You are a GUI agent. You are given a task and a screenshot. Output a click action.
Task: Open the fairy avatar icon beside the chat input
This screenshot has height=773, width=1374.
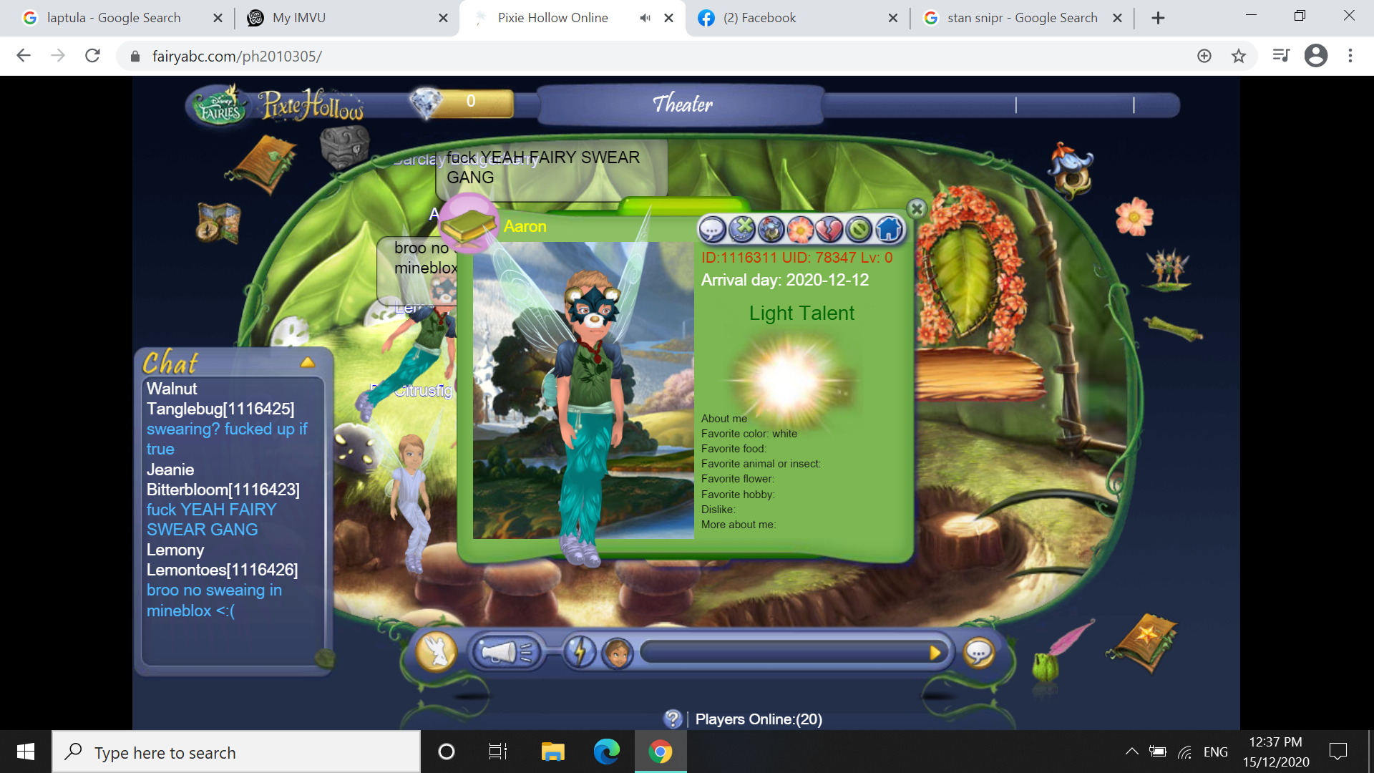[618, 652]
